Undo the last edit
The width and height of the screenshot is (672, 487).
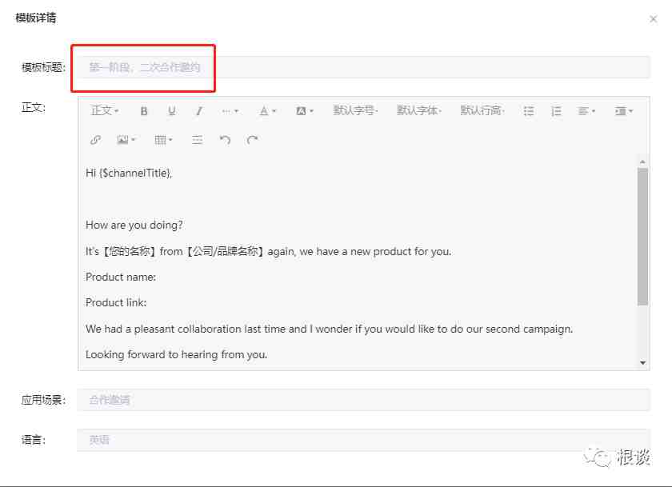point(225,140)
